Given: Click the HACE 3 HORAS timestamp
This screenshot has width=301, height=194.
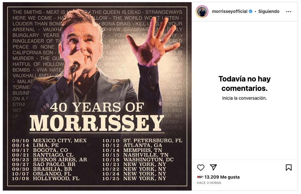Looking at the screenshot, I should click(x=209, y=183).
